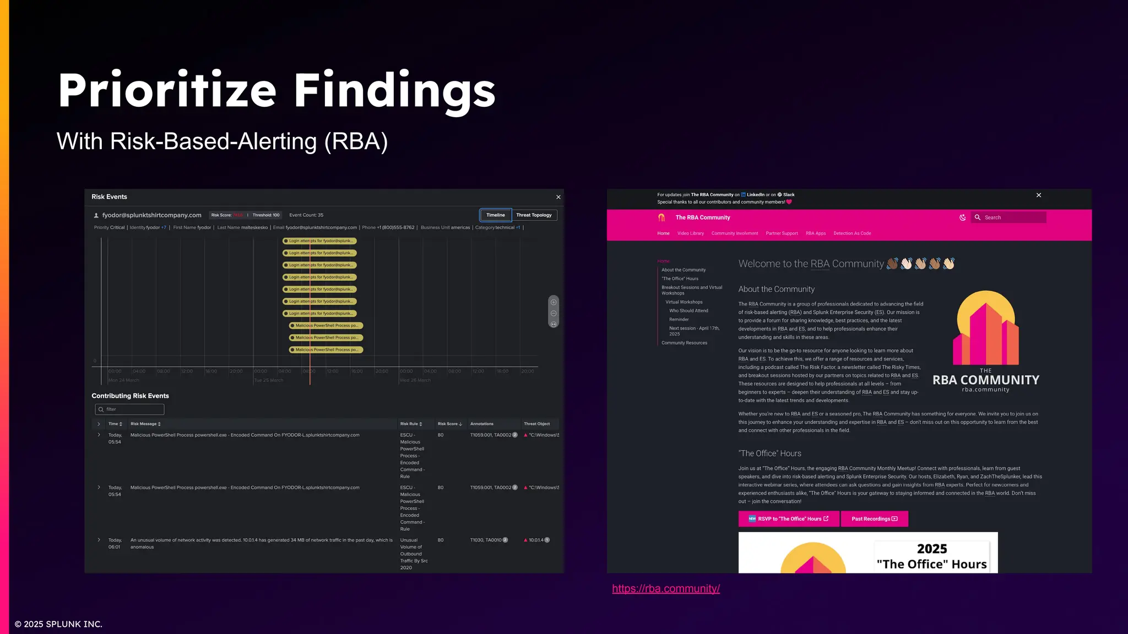The width and height of the screenshot is (1128, 634).
Task: Switch to the Threat Topology view
Action: pos(534,215)
